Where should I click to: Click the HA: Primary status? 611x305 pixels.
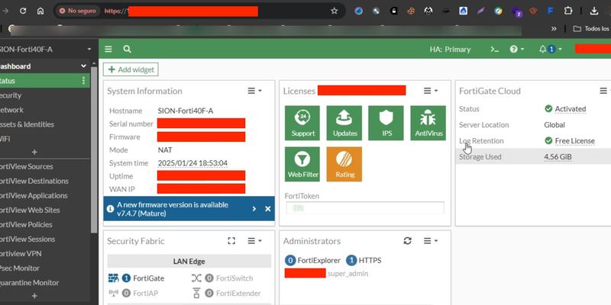(x=450, y=50)
